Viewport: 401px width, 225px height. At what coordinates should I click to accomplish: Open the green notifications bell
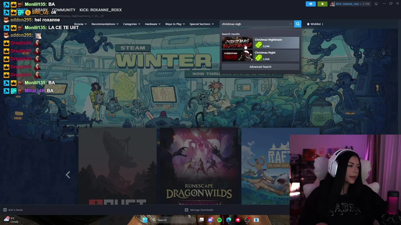[322, 4]
